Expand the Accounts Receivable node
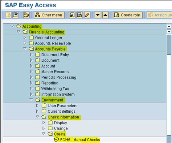This screenshot has width=172, height=143. (x=25, y=43)
